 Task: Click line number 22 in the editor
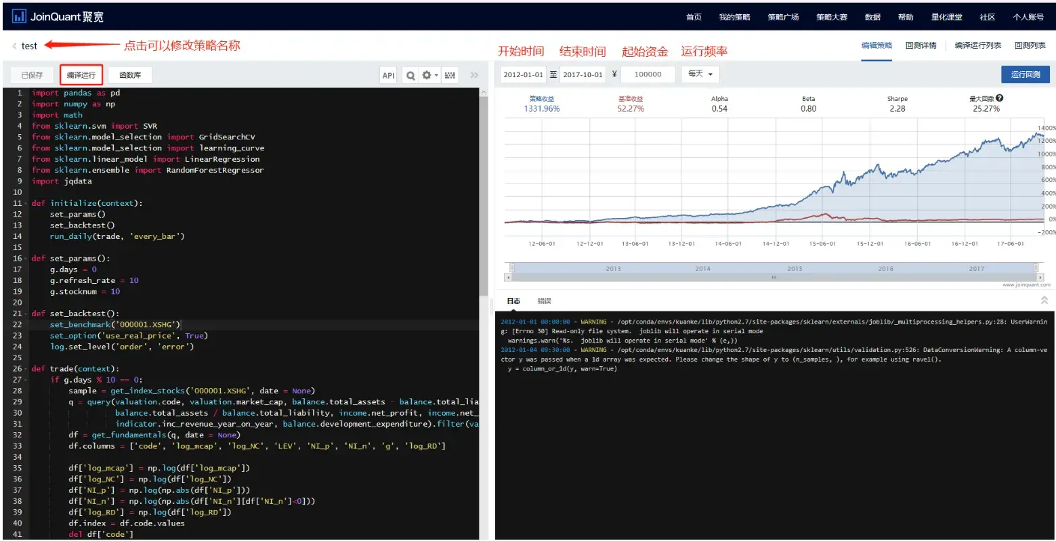pyautogui.click(x=18, y=324)
